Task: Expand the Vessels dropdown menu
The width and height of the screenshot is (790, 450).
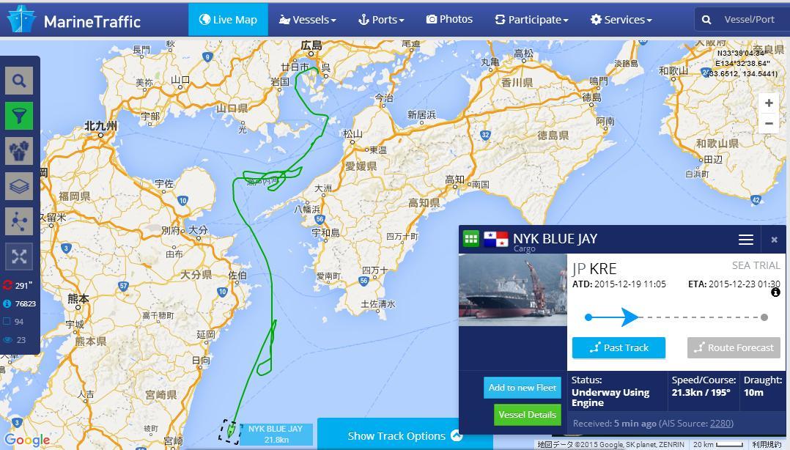Action: 307,20
